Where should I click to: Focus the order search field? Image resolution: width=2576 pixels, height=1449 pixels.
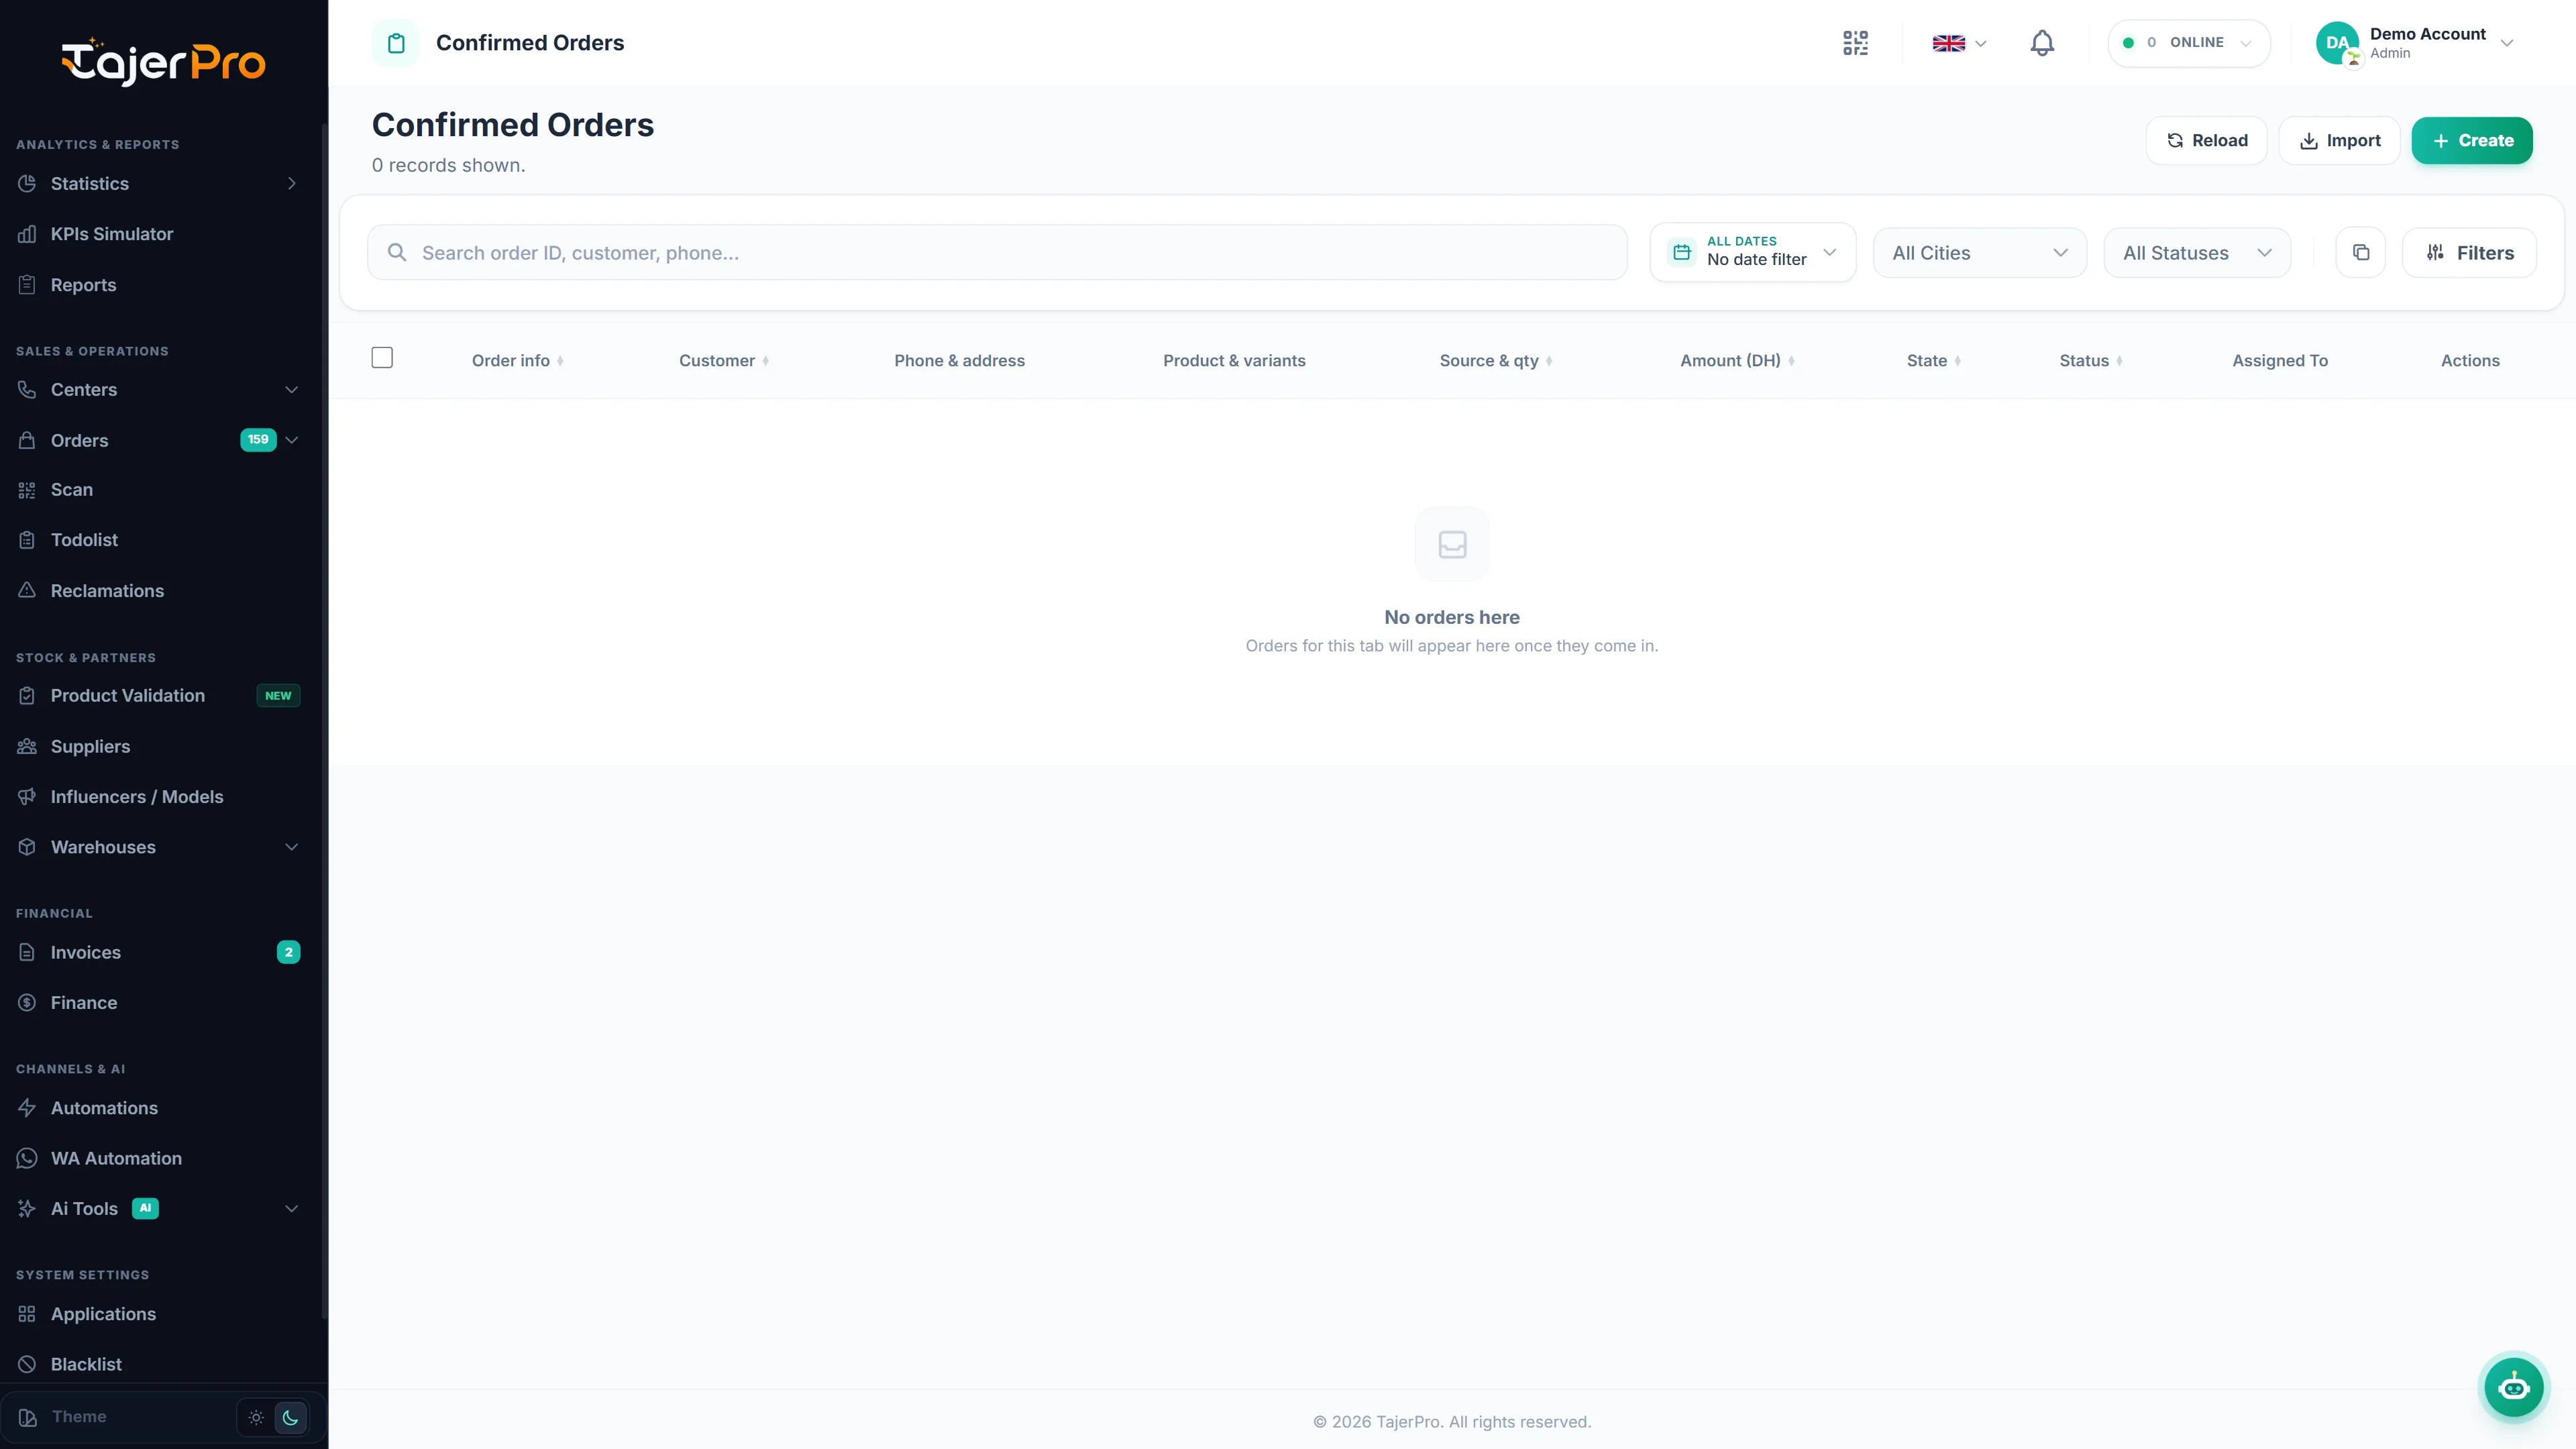[x=997, y=253]
